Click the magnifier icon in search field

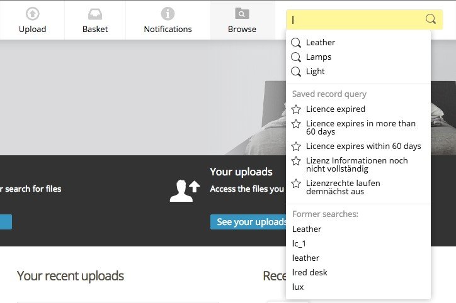(431, 19)
